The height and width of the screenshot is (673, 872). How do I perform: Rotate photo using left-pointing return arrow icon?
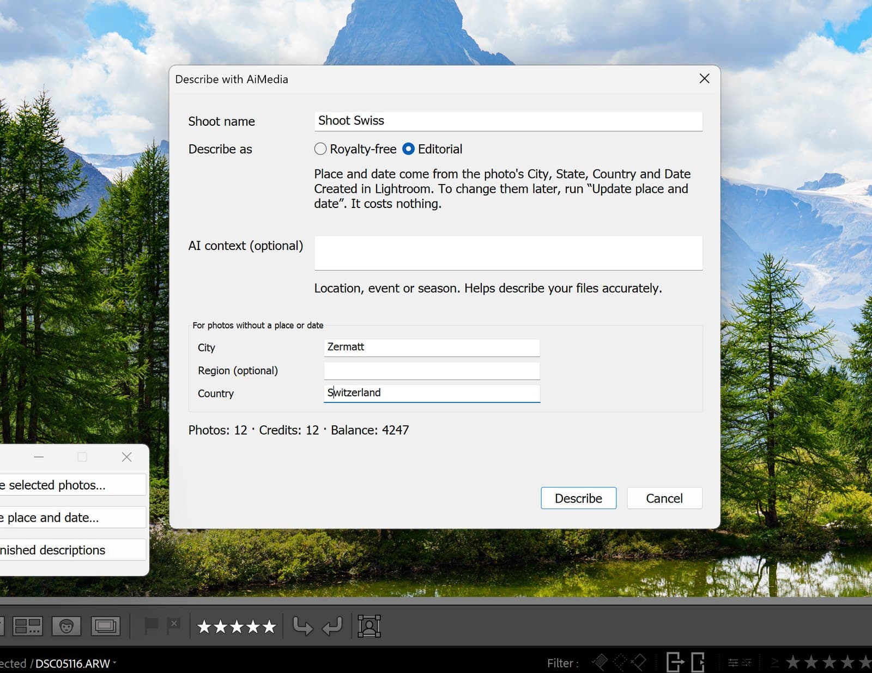332,626
